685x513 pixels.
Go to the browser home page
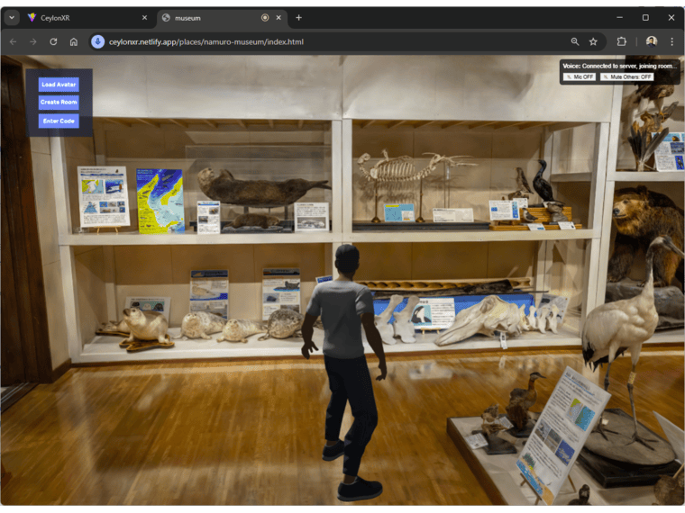click(74, 41)
